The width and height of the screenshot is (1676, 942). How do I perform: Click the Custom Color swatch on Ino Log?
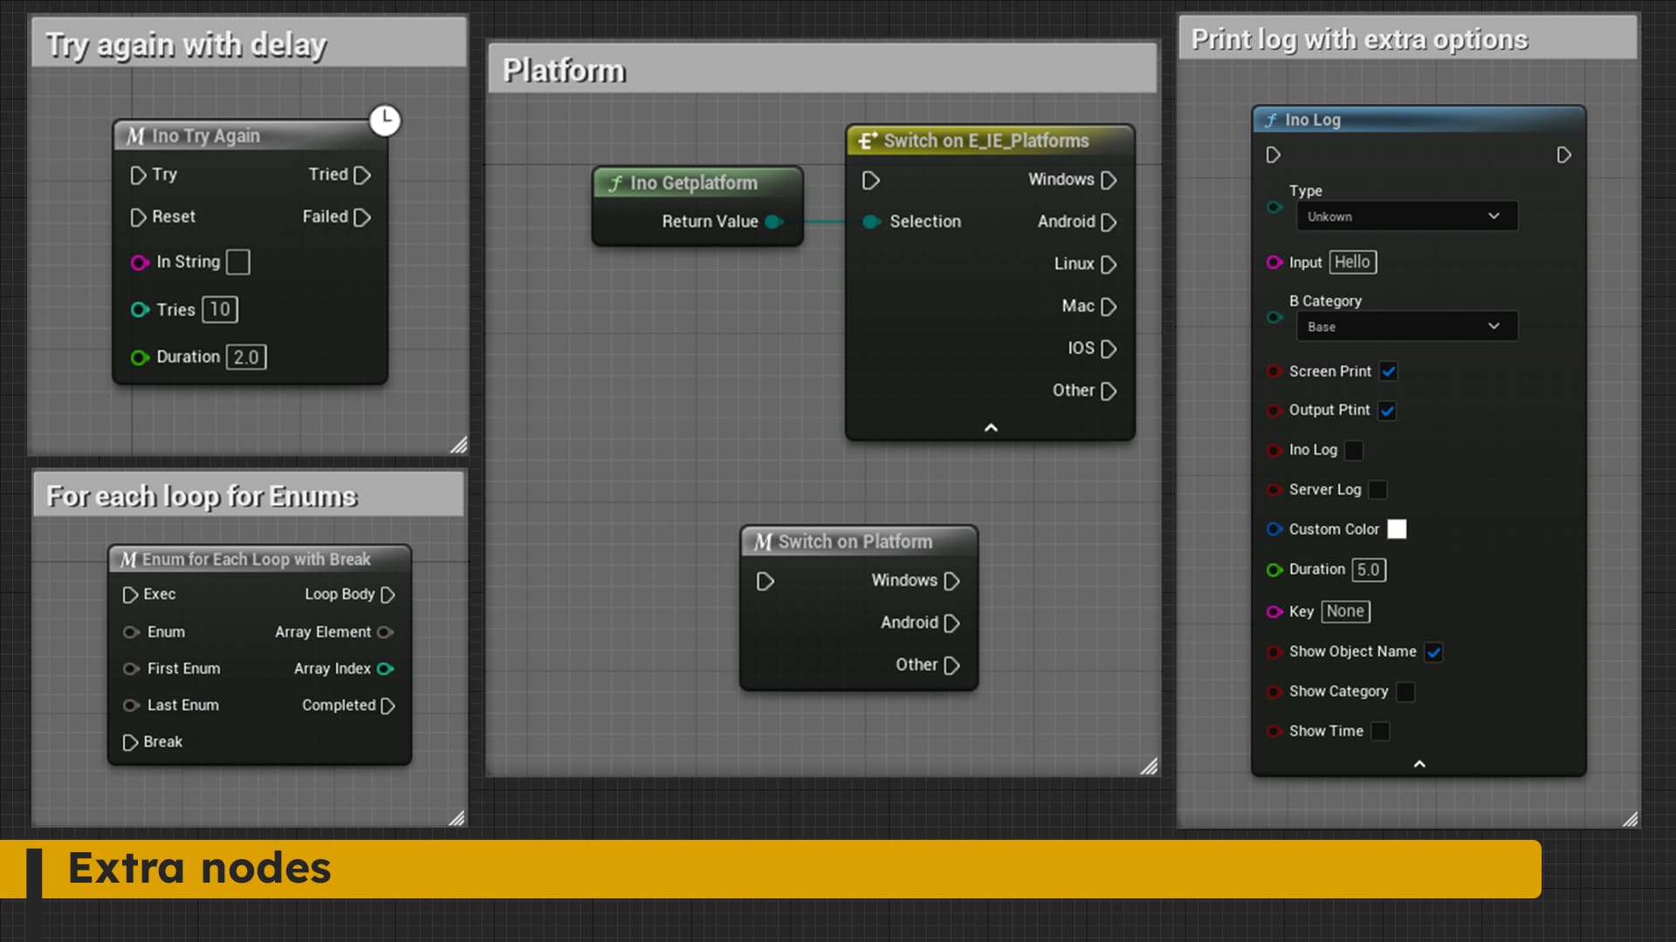1397,529
